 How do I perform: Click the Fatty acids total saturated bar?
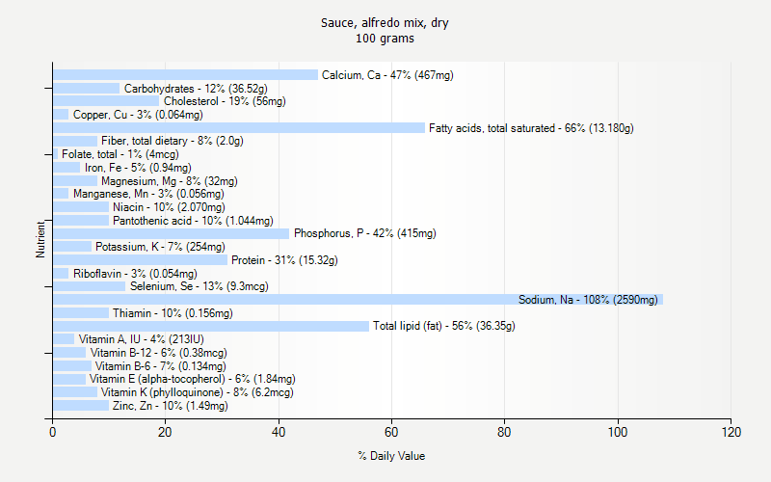(239, 128)
